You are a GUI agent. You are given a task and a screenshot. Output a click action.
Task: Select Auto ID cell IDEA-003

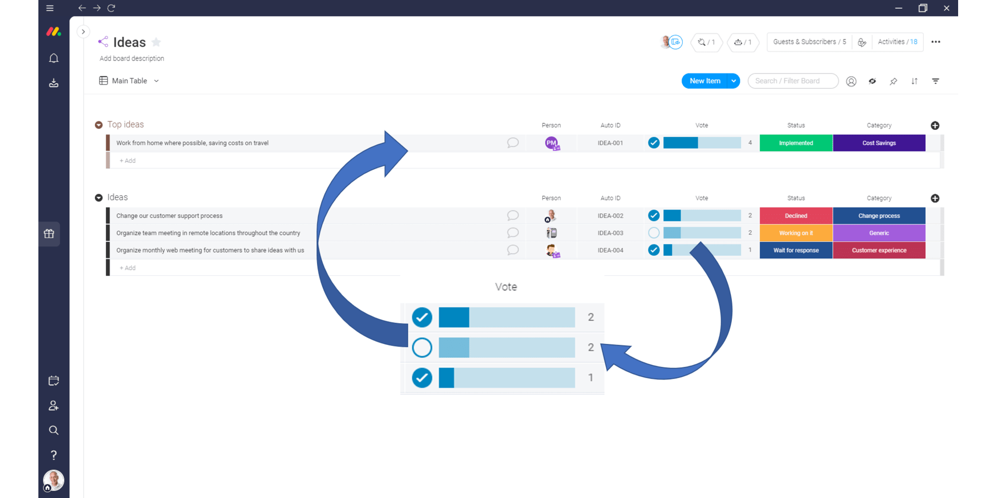(x=611, y=233)
